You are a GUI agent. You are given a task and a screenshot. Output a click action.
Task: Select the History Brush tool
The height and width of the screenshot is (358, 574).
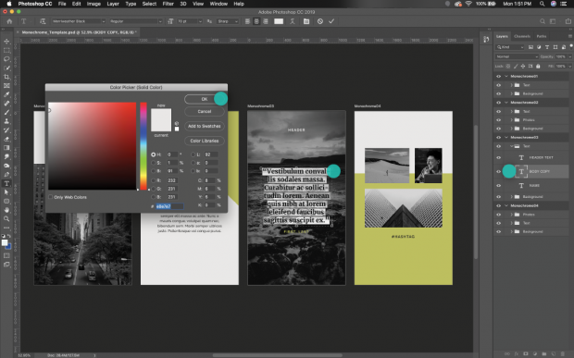6,130
